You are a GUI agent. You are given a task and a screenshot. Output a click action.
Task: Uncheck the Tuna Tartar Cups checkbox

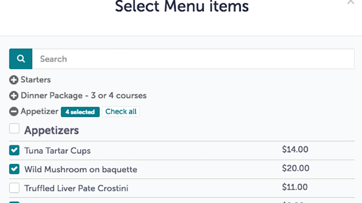point(15,150)
